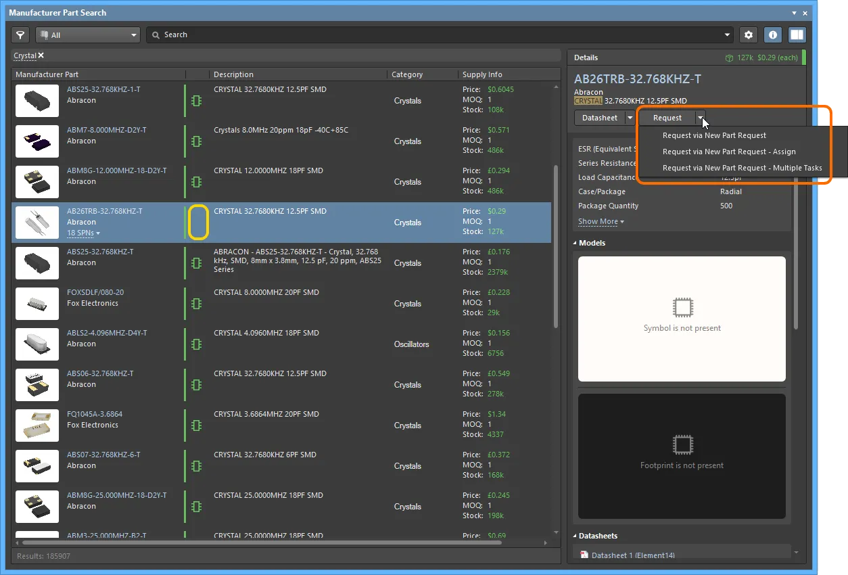Select thumbnail of AB26TRB-32.768KHZ-T
Image resolution: width=848 pixels, height=575 pixels.
tap(37, 223)
